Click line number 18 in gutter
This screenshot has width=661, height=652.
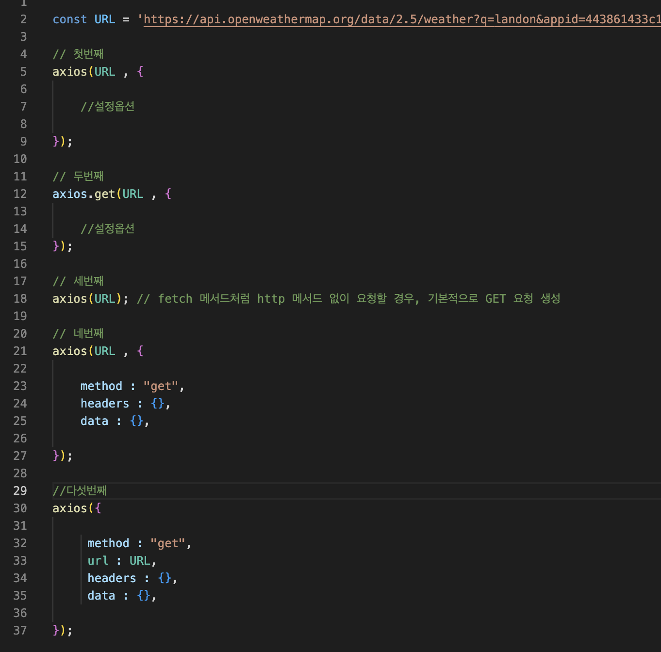[20, 298]
